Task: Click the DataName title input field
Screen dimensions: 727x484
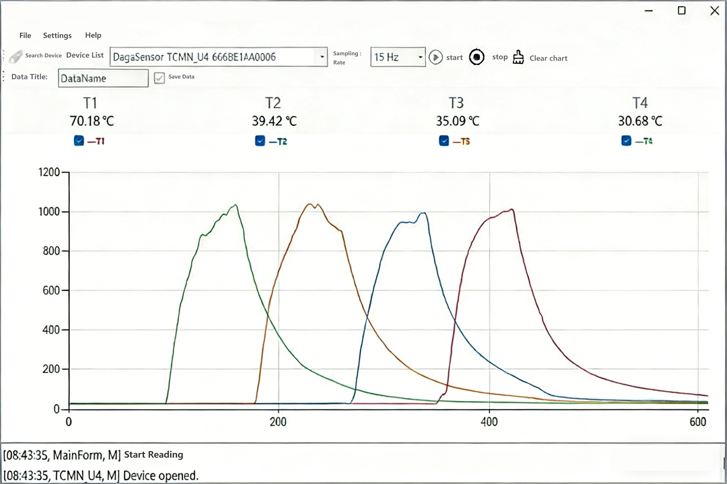Action: 103,78
